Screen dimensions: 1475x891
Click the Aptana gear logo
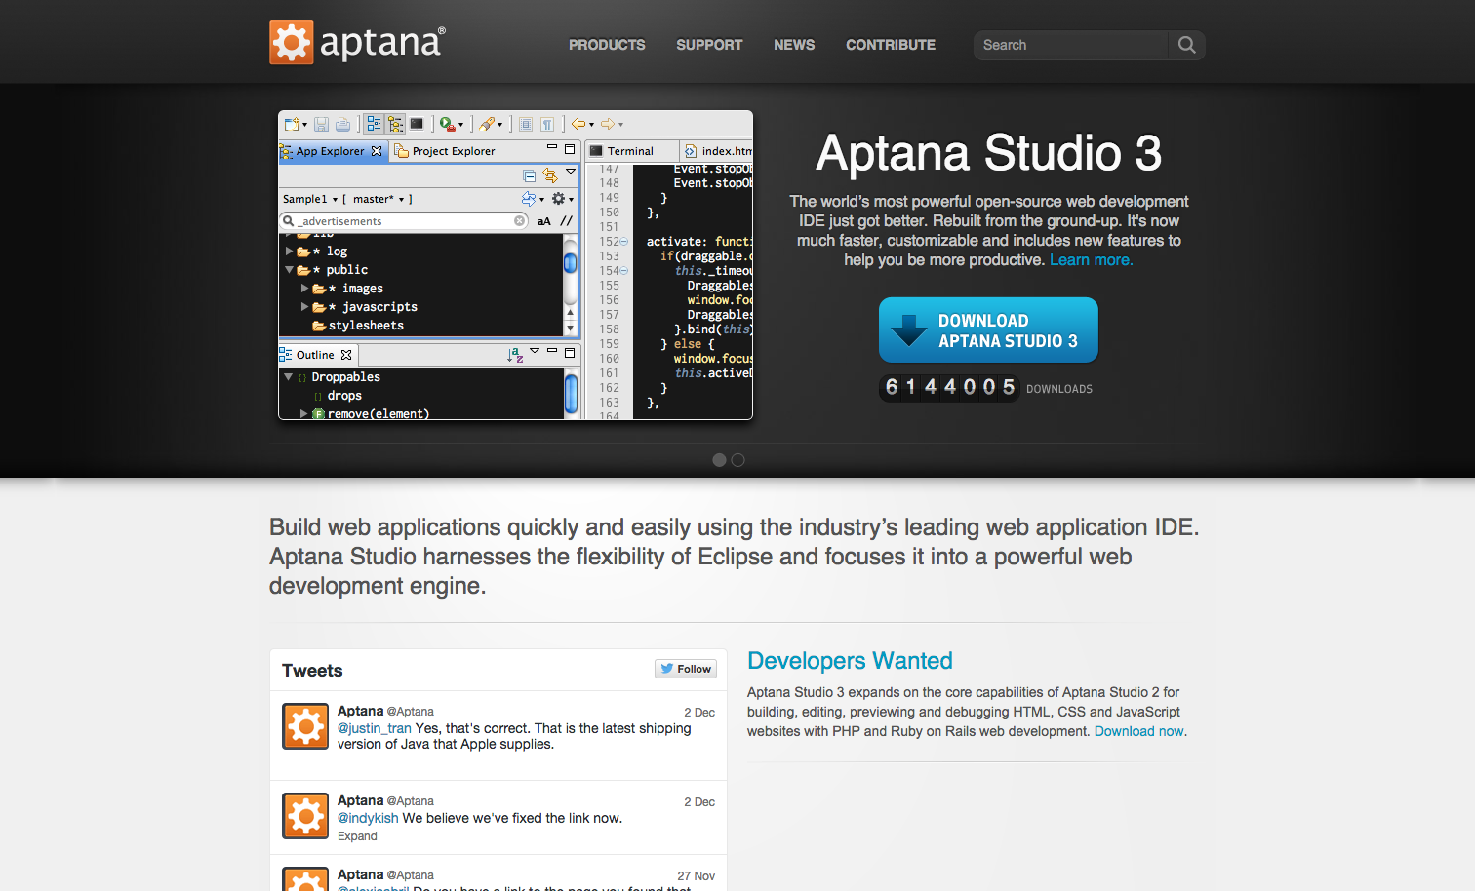[x=291, y=43]
